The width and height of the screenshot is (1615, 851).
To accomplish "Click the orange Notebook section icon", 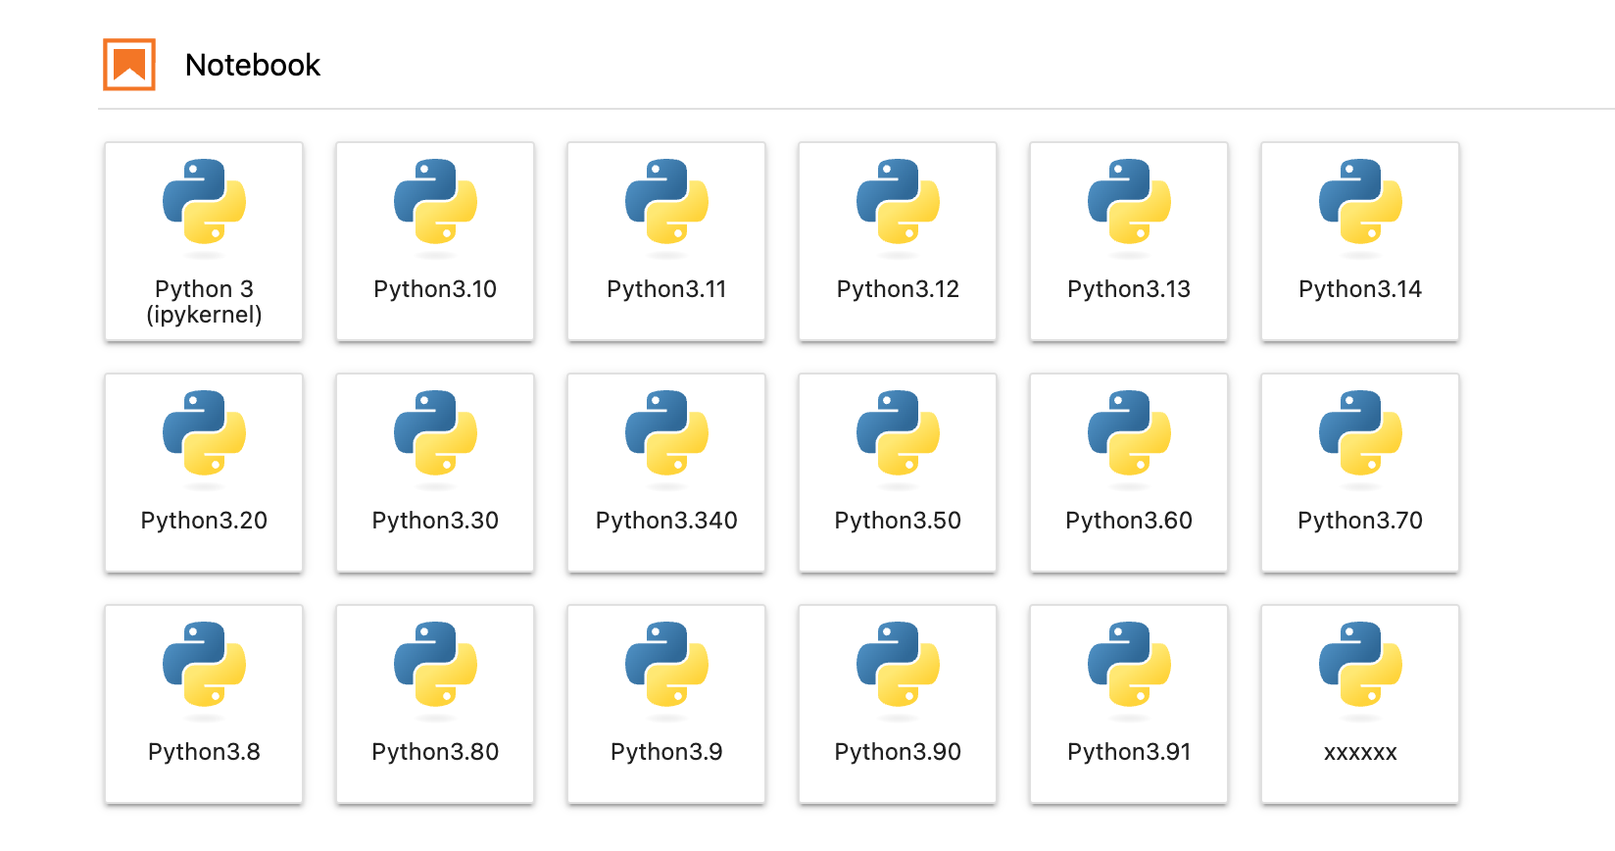I will (129, 65).
